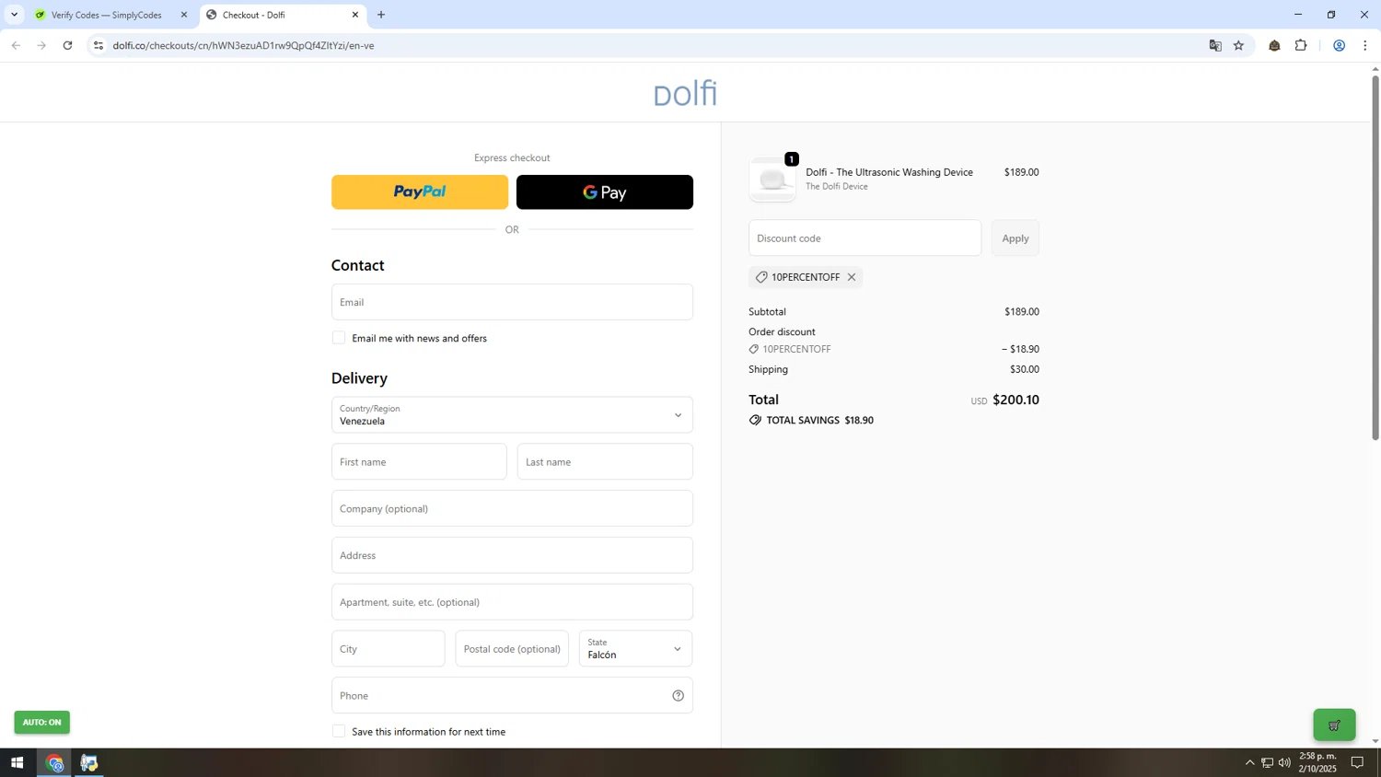The height and width of the screenshot is (777, 1381).
Task: Close the Checkout - Dolfi tab
Action: [355, 15]
